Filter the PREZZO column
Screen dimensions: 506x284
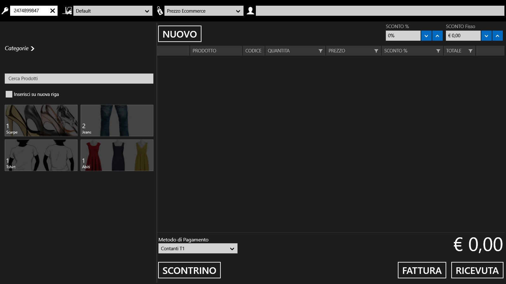376,51
